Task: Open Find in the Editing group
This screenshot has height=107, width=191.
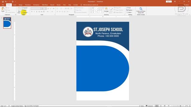Action: [129, 8]
